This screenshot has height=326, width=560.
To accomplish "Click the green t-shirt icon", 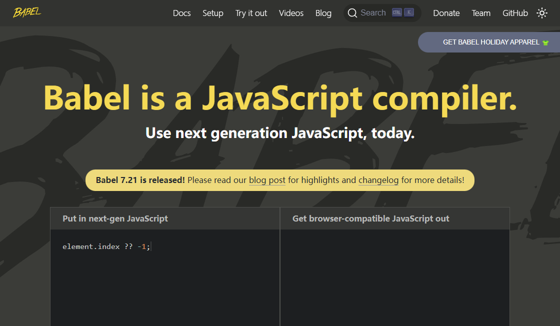I will point(545,42).
